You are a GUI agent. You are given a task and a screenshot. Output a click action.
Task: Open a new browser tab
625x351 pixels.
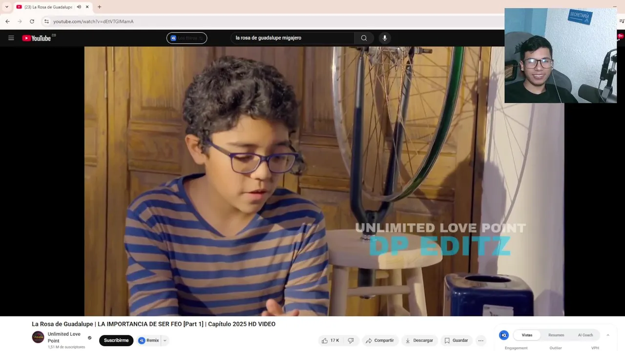coord(99,7)
